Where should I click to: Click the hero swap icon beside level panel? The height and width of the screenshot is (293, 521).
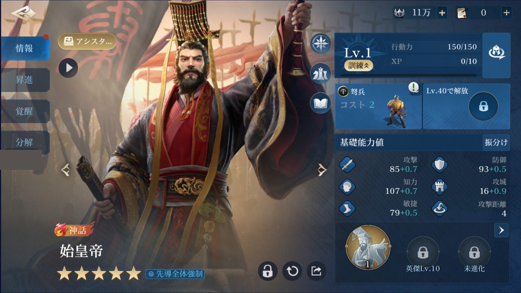pos(497,55)
